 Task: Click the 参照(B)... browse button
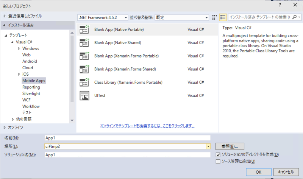[x=230, y=146]
